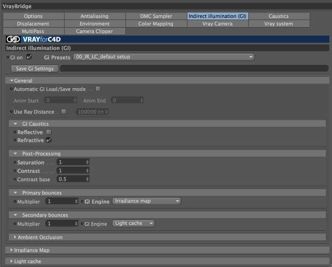Screen dimensions: 332x267
Task: Click the animation dot beside GI on
Action: click(8, 57)
